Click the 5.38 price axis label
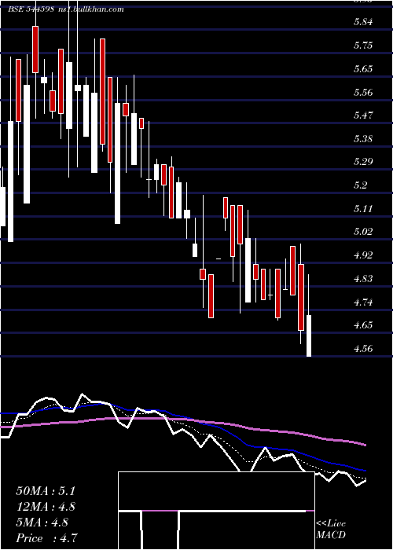 [x=363, y=139]
